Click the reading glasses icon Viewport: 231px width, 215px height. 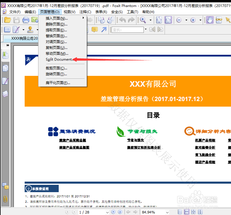(x=219, y=20)
